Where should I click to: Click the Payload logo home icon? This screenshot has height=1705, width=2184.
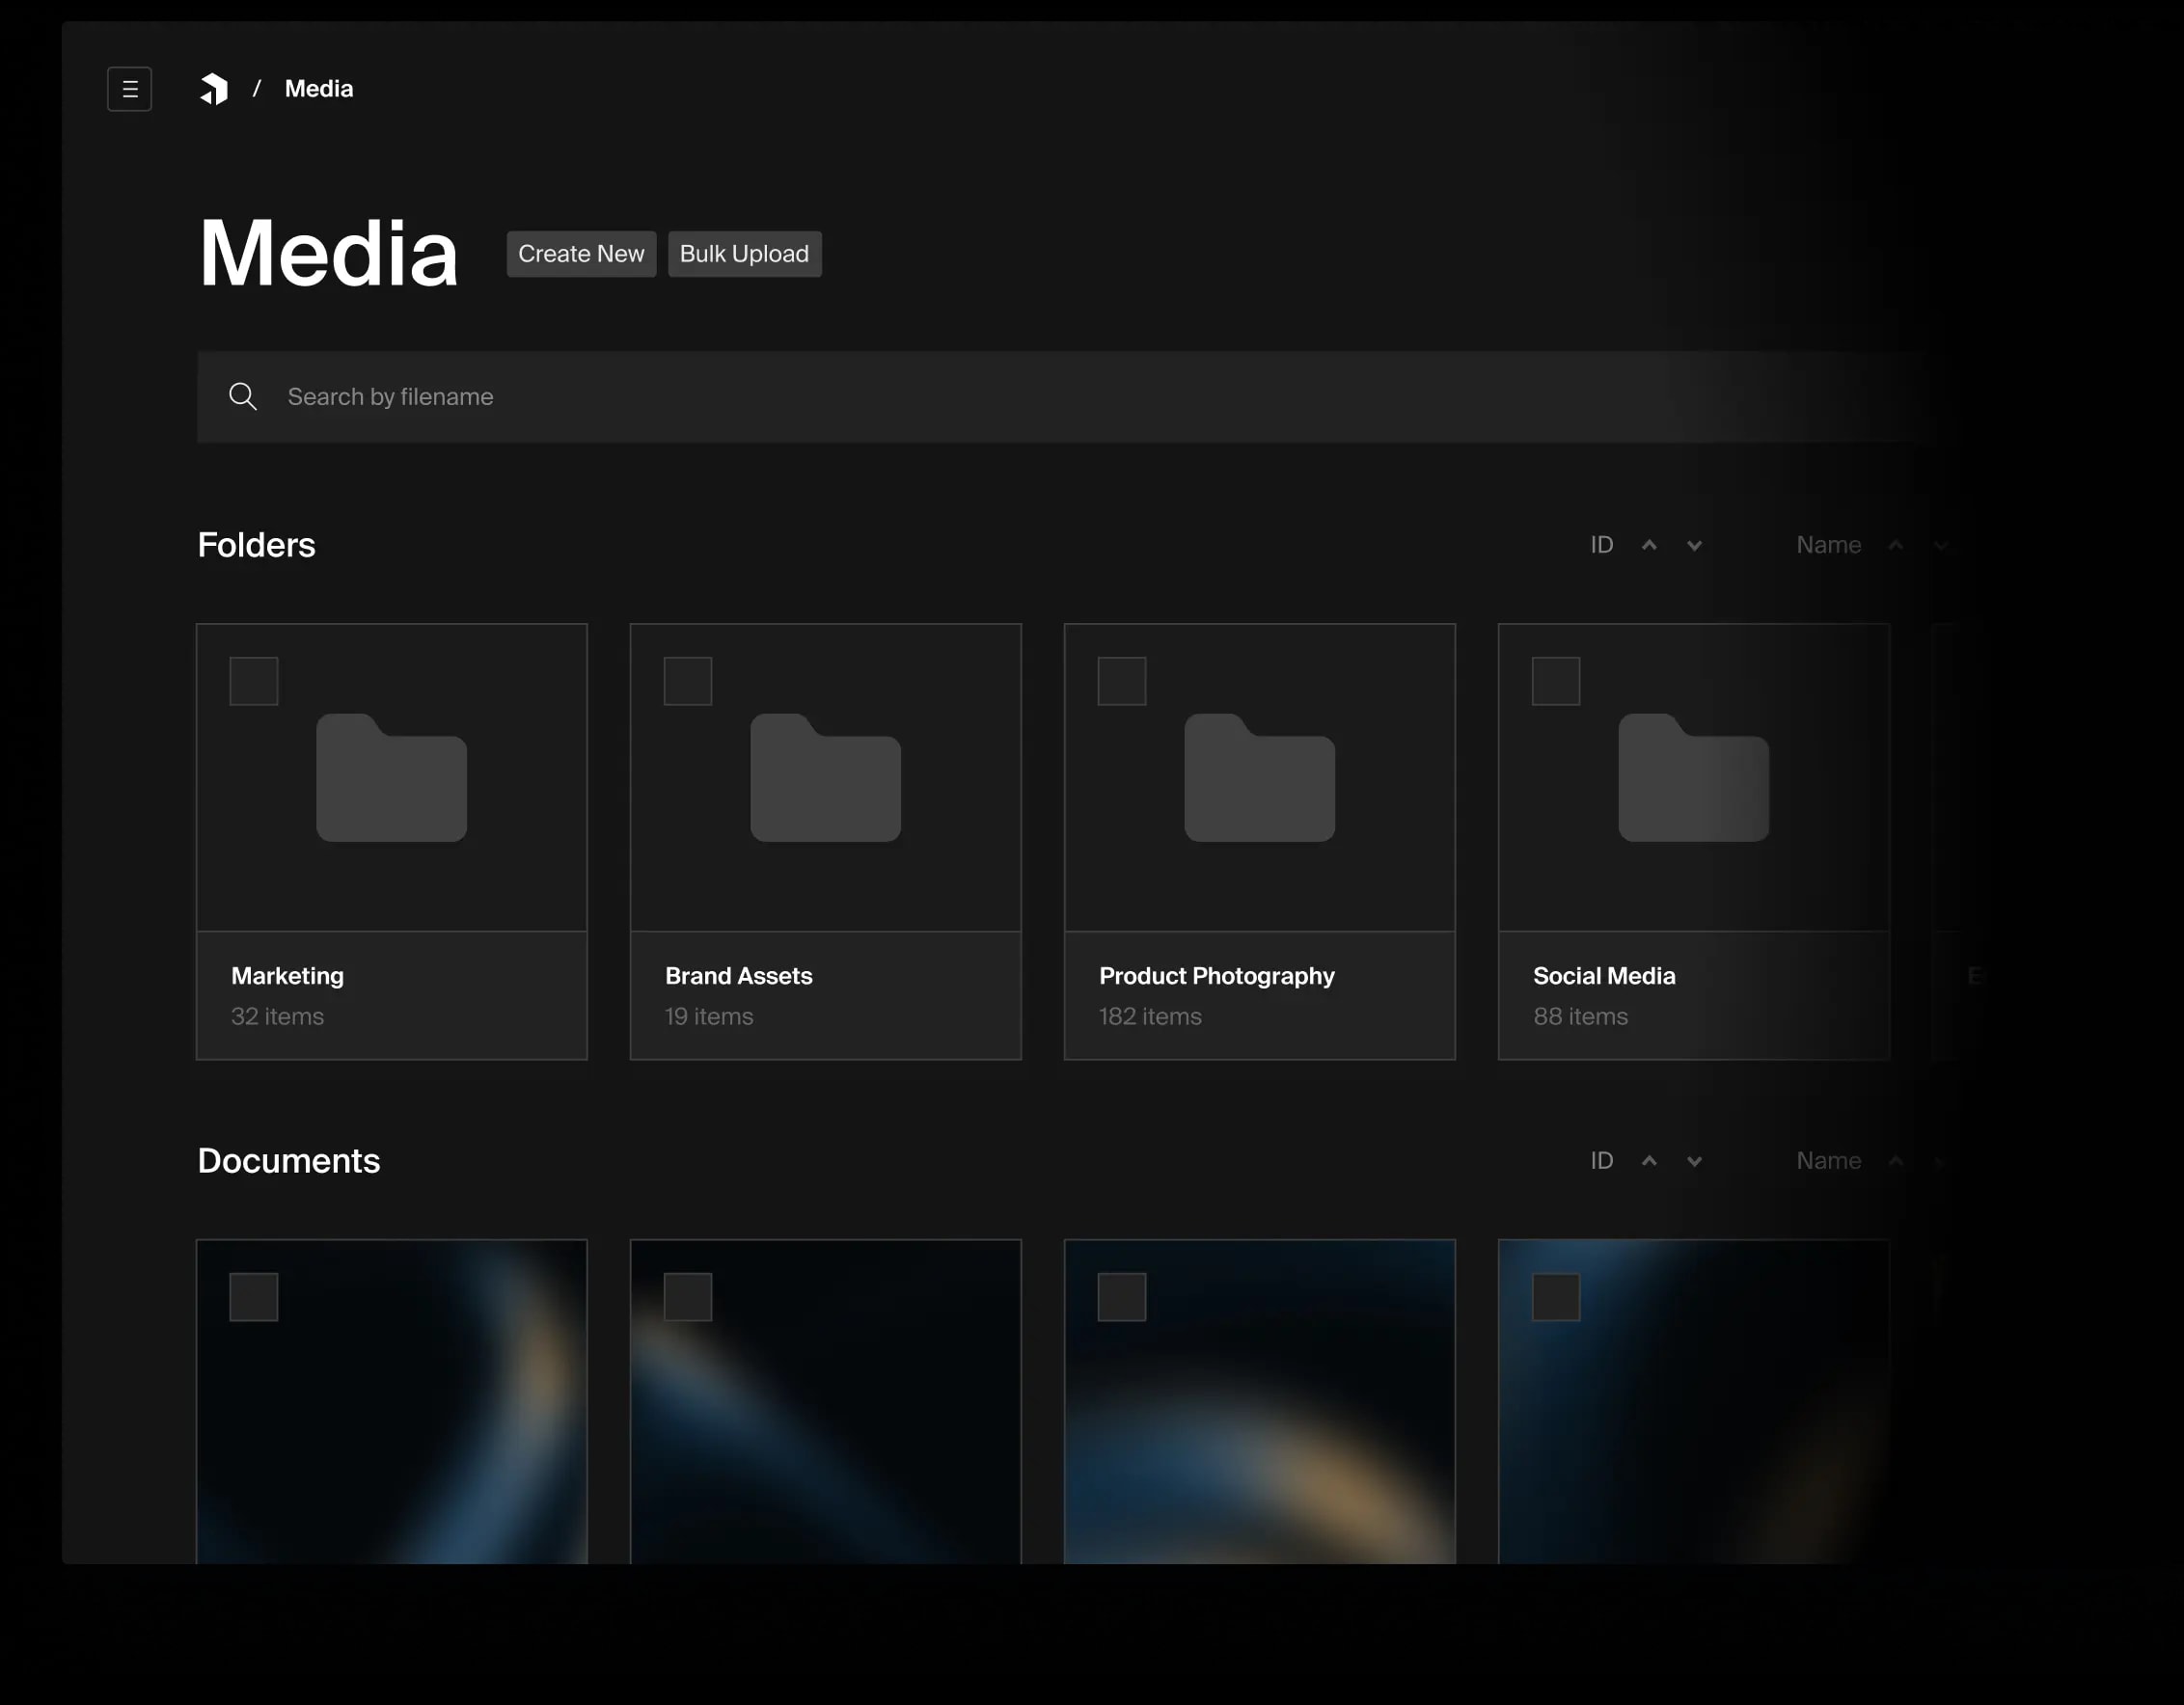coord(214,89)
